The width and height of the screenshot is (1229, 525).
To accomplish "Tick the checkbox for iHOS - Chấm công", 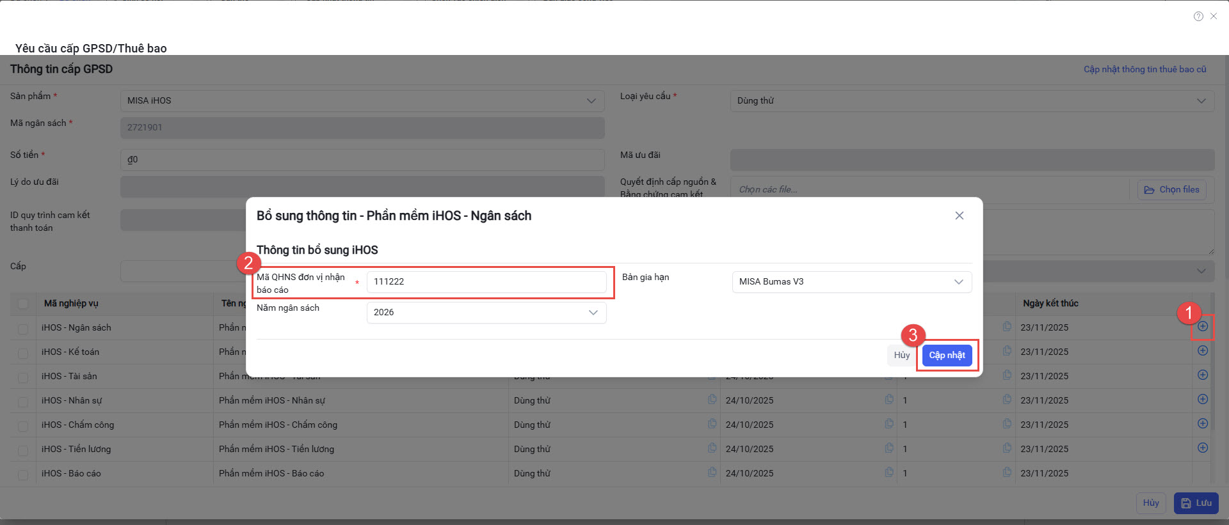I will coord(23,426).
